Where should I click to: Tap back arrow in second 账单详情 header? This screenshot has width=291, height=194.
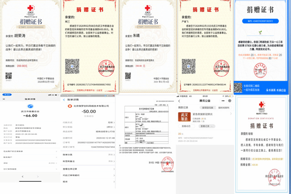[x=63, y=98]
